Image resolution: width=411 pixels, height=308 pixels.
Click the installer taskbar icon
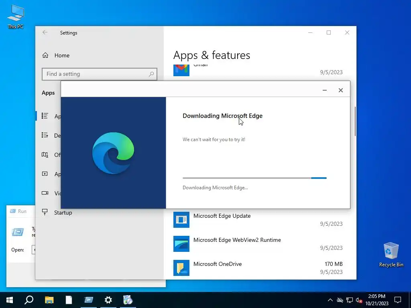(128, 300)
